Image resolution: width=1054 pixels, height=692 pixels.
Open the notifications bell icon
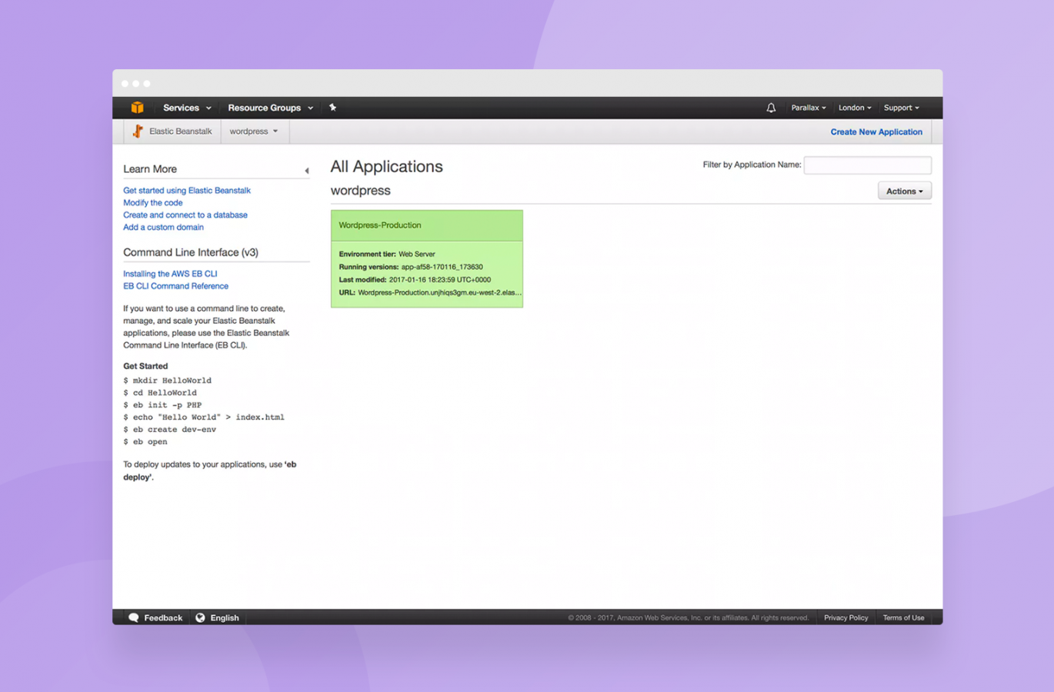[x=771, y=108]
